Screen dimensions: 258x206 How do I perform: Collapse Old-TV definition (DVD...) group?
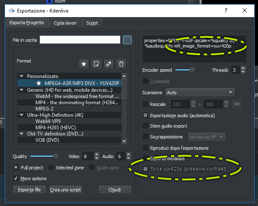coord(21,134)
